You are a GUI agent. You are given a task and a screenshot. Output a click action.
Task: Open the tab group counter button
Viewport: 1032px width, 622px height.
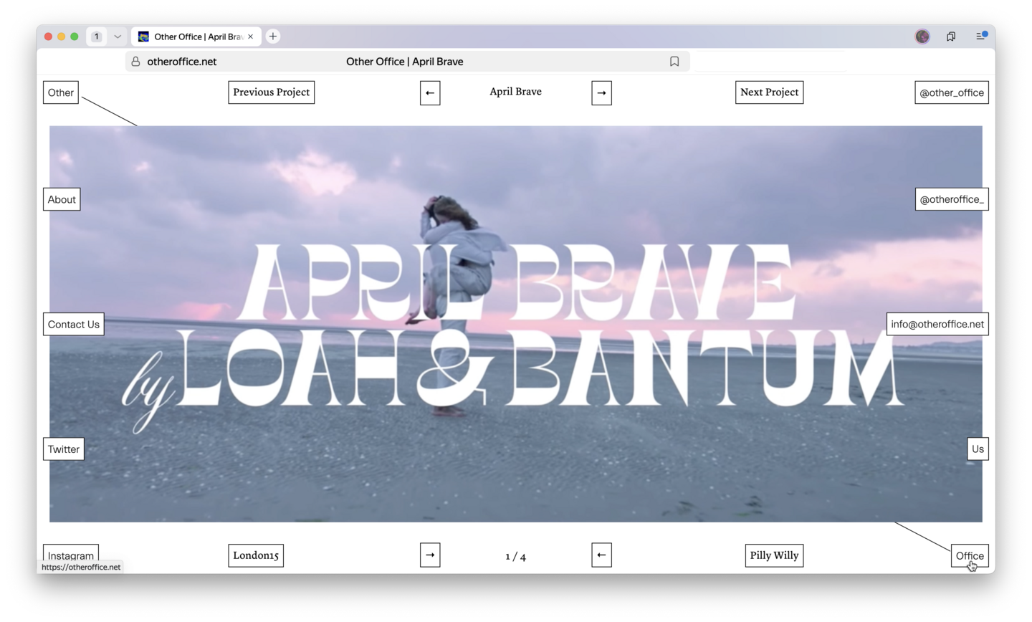click(97, 37)
